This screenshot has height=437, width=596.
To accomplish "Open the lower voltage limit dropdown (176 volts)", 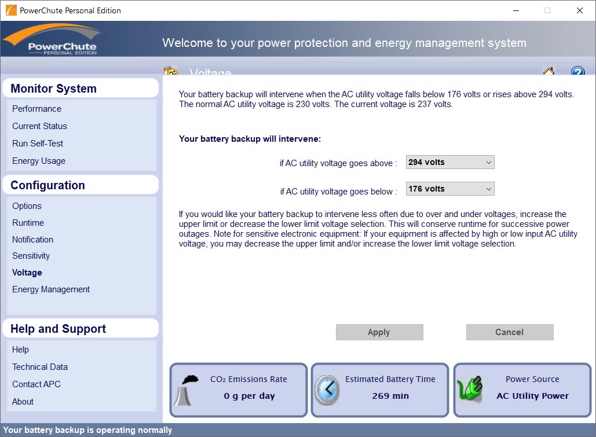I will click(x=450, y=189).
